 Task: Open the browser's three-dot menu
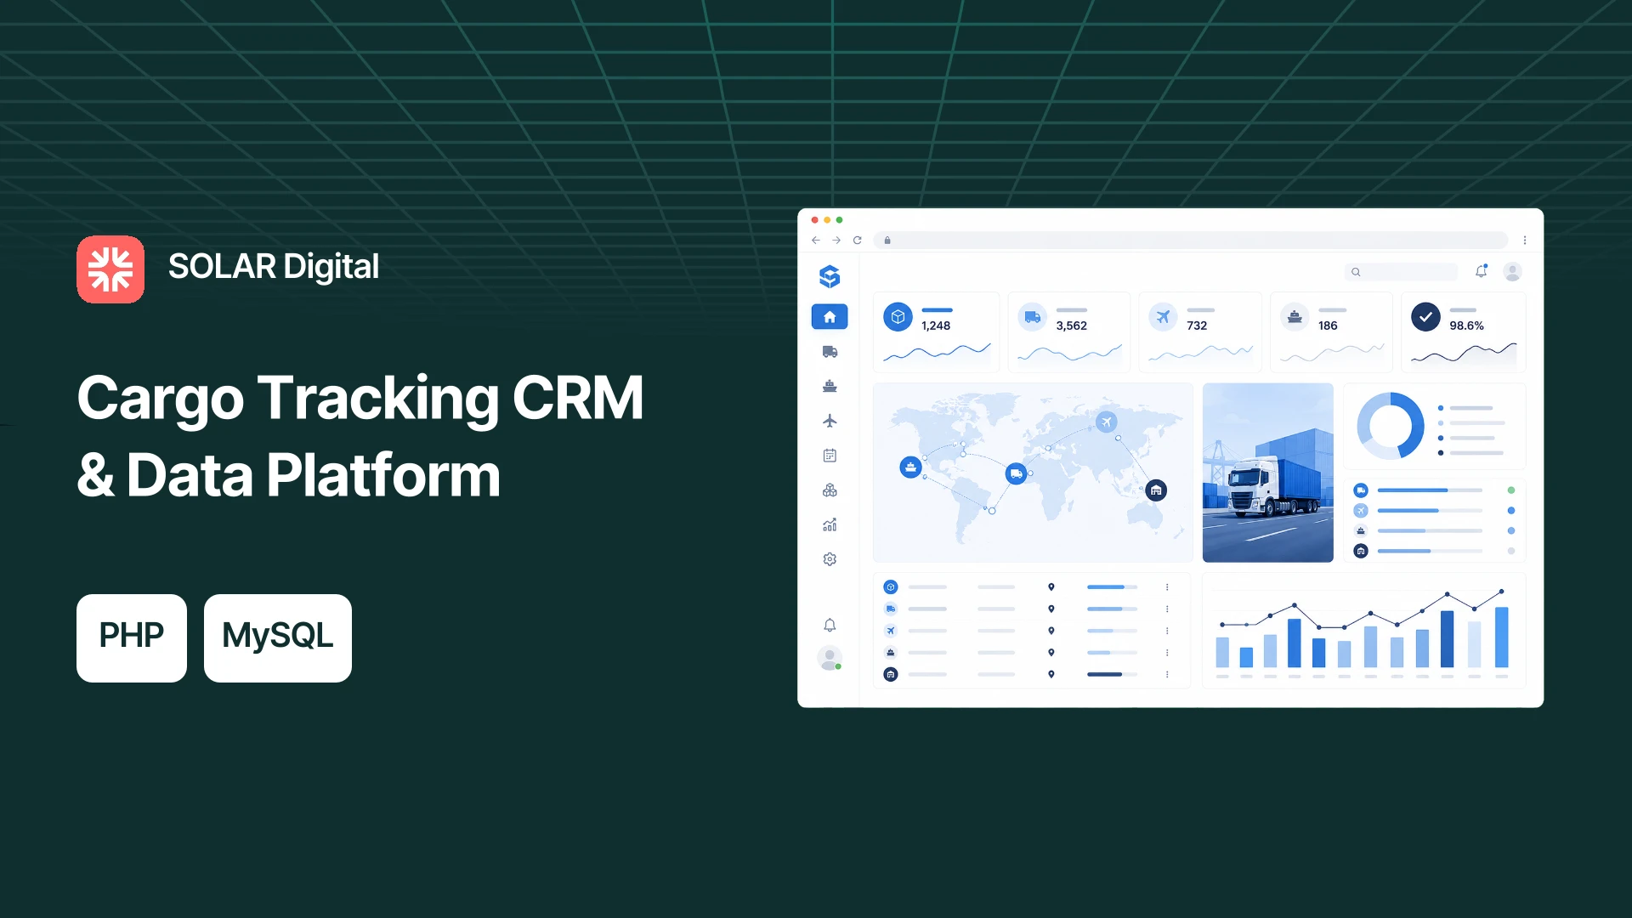click(x=1525, y=241)
